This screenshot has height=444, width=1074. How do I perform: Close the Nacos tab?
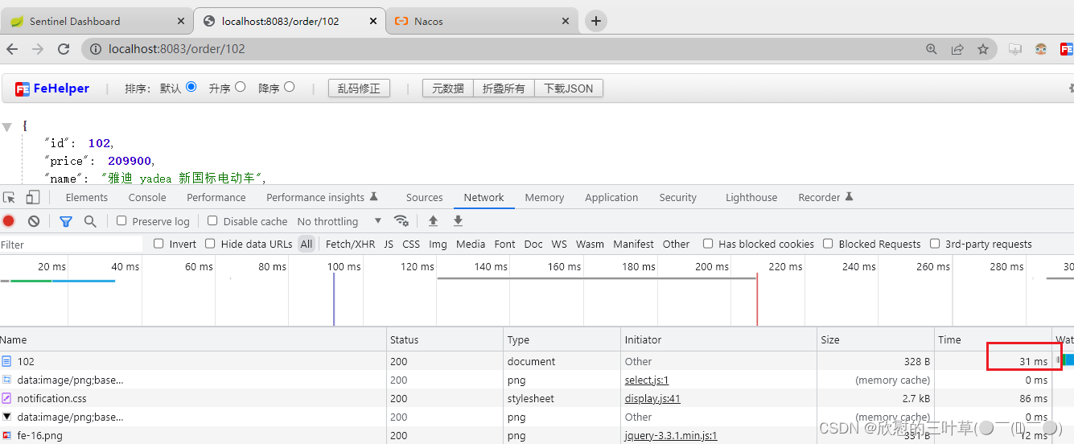[x=566, y=22]
